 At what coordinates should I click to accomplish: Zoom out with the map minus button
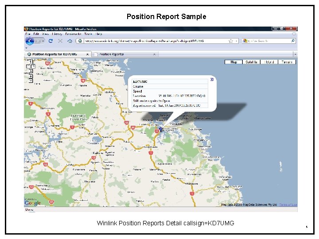click(x=31, y=81)
